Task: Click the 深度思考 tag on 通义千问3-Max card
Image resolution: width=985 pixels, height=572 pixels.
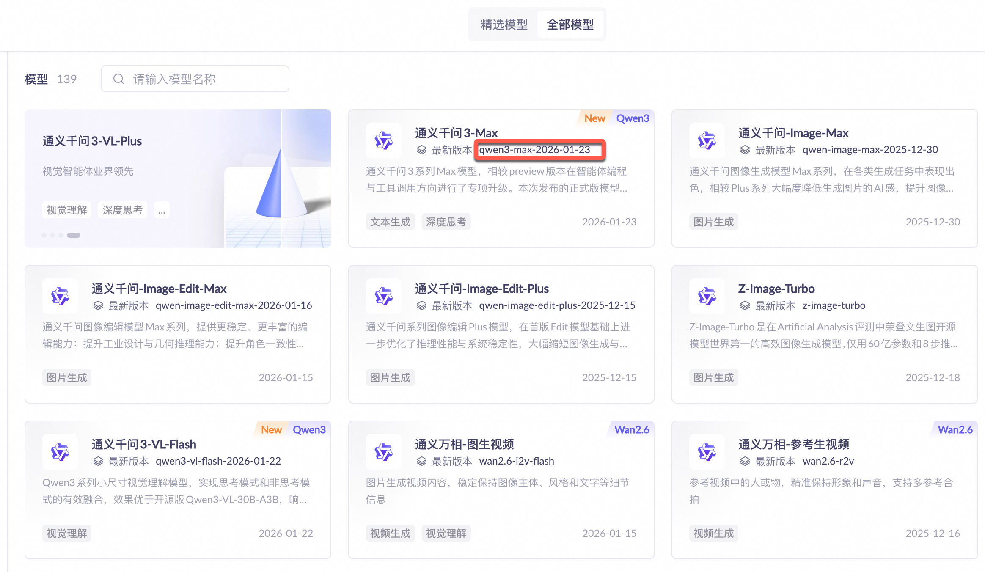Action: coord(446,222)
